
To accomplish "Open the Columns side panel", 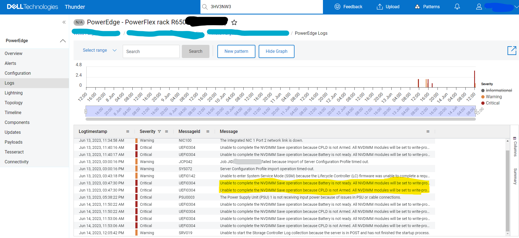I will tap(515, 147).
